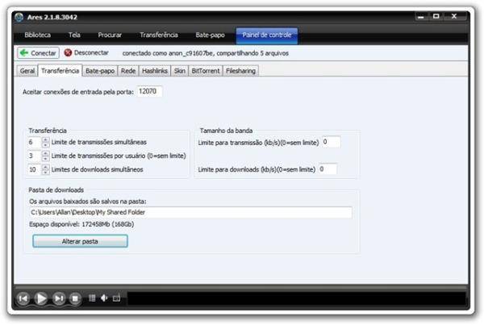Open the Filesharing settings tab
This screenshot has width=484, height=325.
point(240,71)
